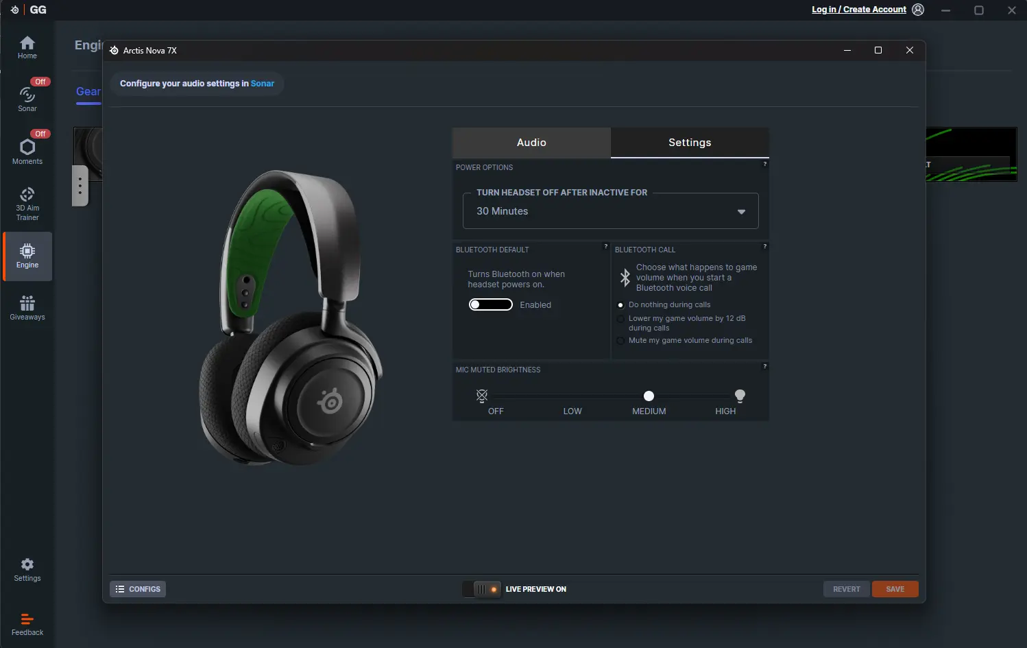Click the device thumbnail behind the dialog

(x=88, y=154)
